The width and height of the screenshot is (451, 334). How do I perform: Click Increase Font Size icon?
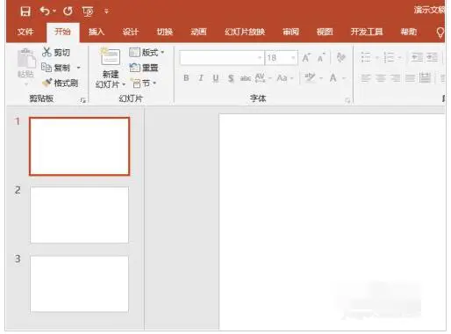[x=306, y=58]
